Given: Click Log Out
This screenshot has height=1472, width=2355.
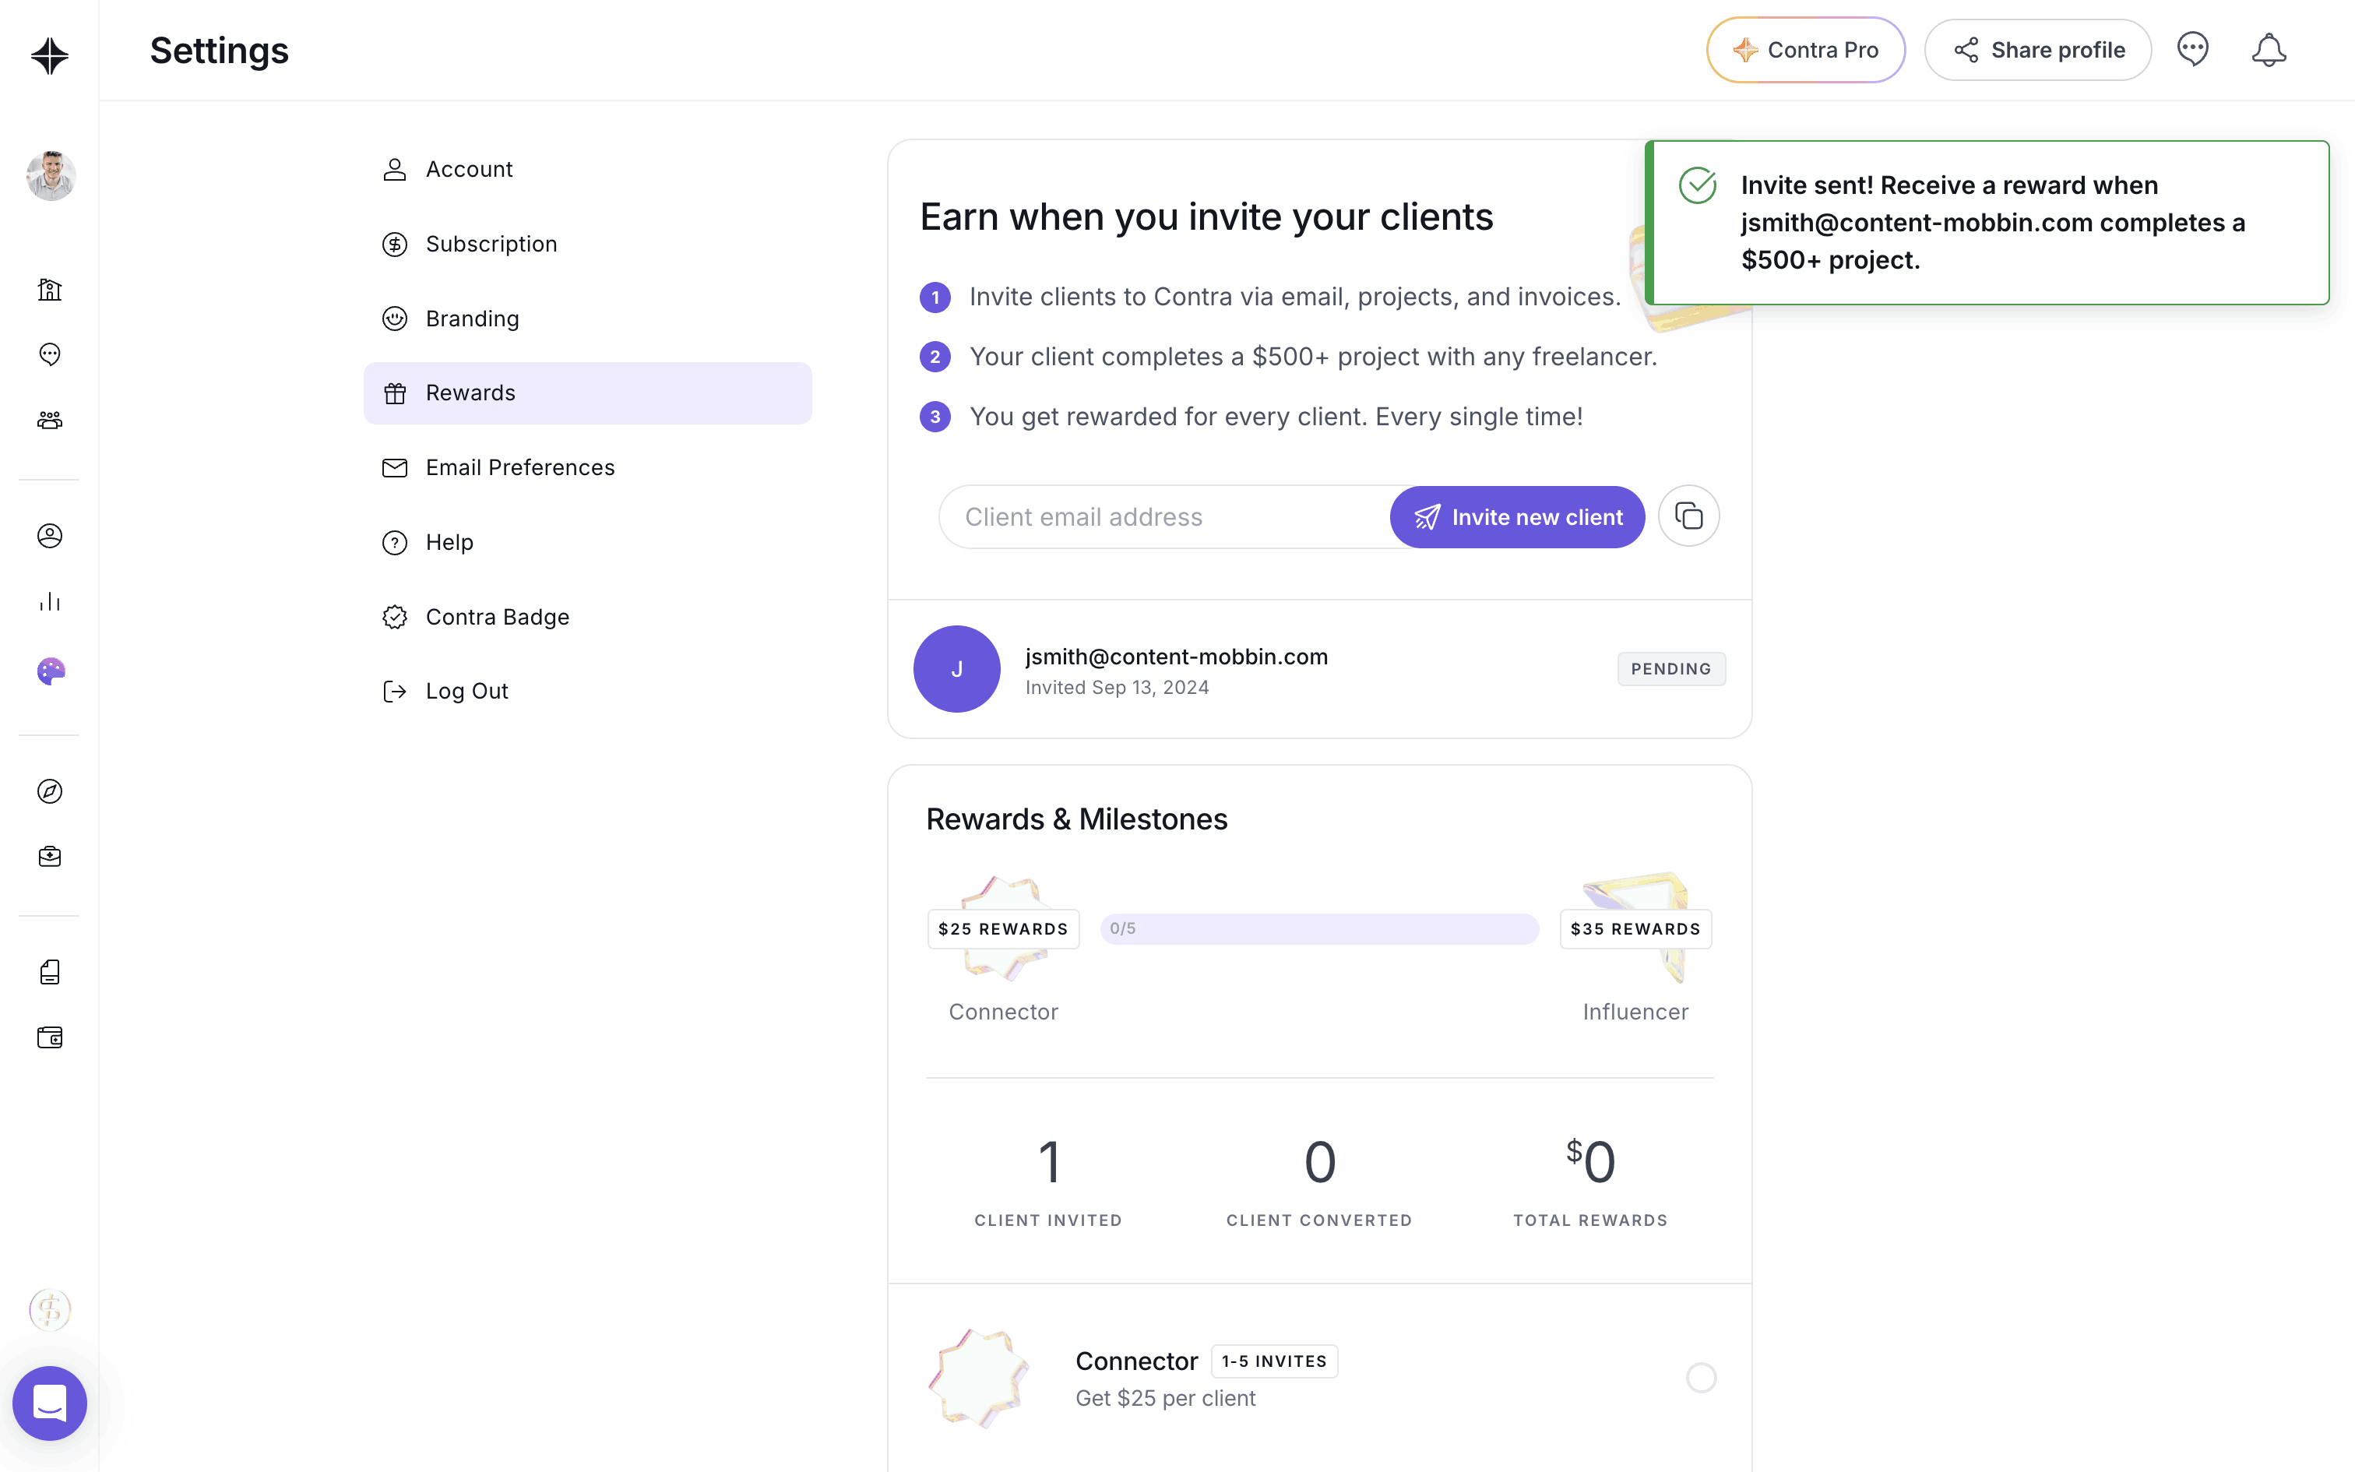Looking at the screenshot, I should [466, 692].
